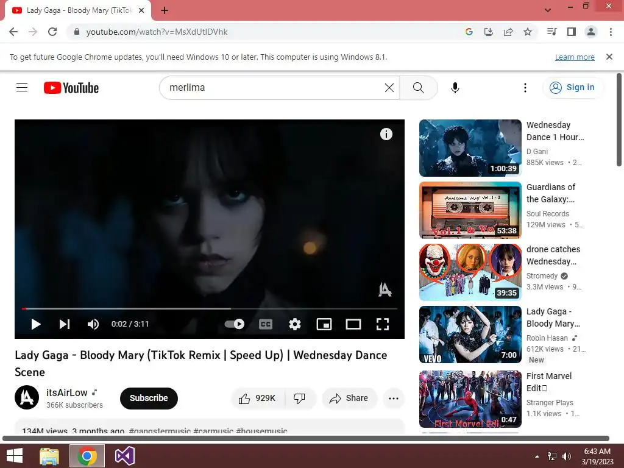This screenshot has height=468, width=624.
Task: Open system volume tray icon
Action: coord(567,456)
